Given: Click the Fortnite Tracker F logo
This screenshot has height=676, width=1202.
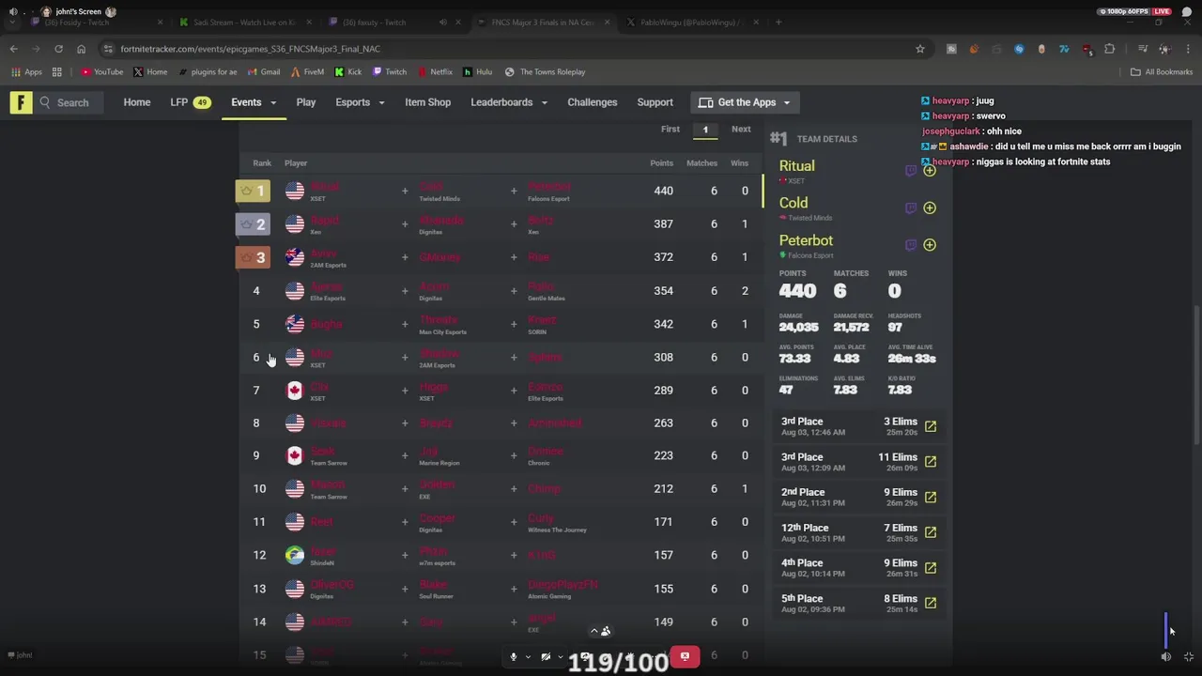Looking at the screenshot, I should (x=21, y=102).
